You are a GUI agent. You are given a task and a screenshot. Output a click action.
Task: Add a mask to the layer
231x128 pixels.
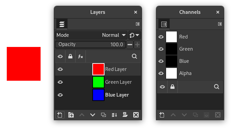coord(125,114)
